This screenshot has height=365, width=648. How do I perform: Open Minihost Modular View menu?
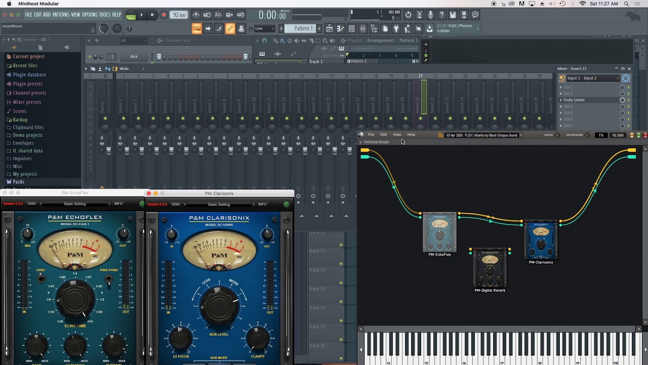tap(397, 135)
